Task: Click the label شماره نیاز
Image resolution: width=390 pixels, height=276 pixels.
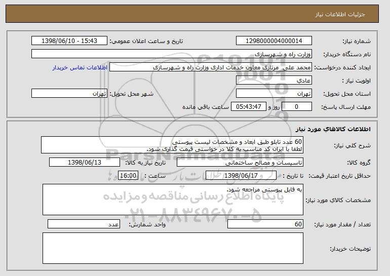Action: [x=357, y=41]
